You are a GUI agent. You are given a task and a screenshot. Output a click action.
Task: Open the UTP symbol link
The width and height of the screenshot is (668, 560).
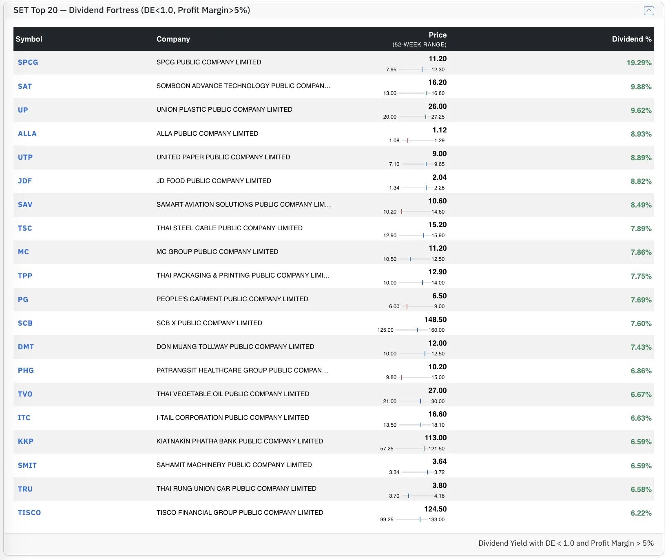coord(25,157)
